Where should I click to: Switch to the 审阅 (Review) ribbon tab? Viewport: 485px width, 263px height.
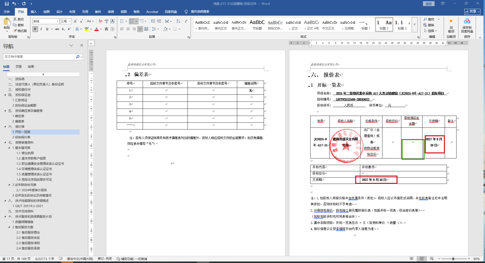(x=111, y=12)
